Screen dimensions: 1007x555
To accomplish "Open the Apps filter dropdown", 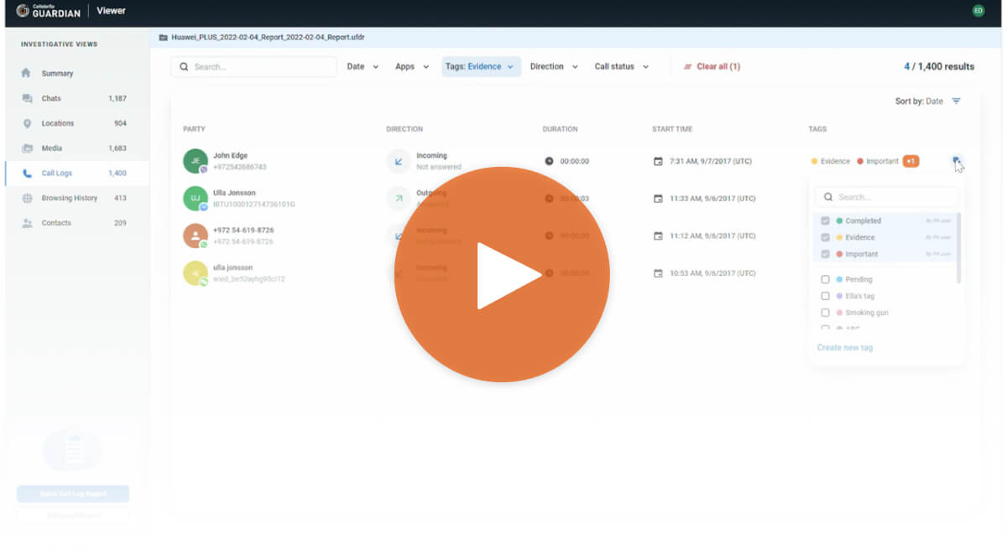I will (412, 67).
